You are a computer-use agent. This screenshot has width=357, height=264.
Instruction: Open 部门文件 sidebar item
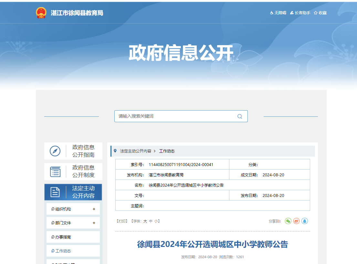73,223
